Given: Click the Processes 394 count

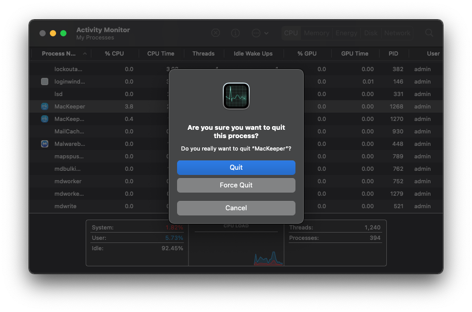Looking at the screenshot, I should [335, 238].
